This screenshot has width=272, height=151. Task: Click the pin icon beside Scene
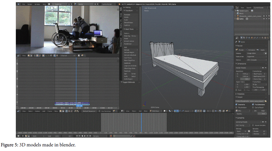tap(236, 42)
